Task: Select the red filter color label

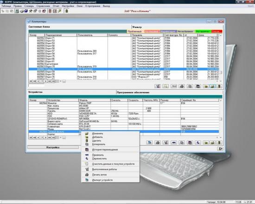Action: [x=217, y=32]
